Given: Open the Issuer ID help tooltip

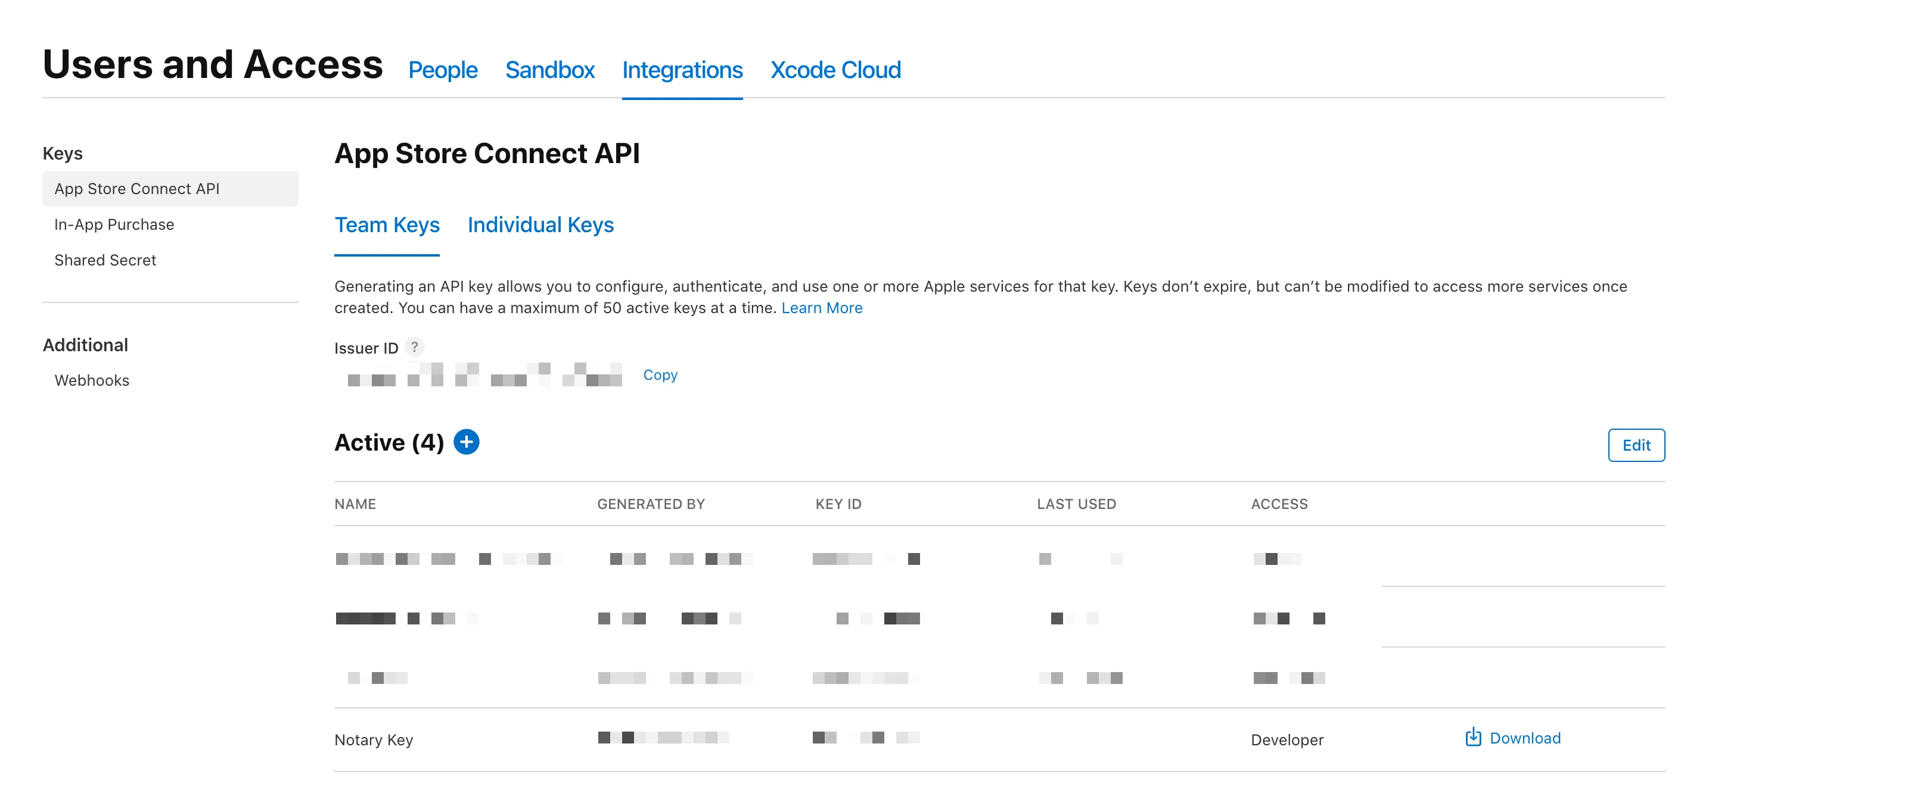Looking at the screenshot, I should coord(415,346).
